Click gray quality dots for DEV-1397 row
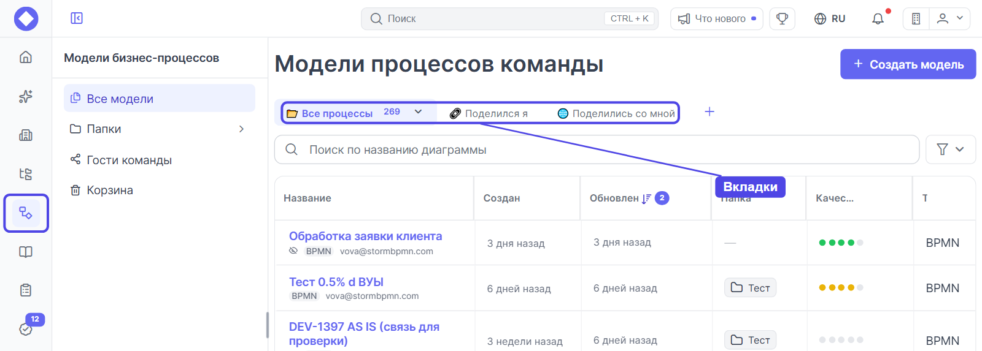The image size is (982, 351). tap(841, 340)
